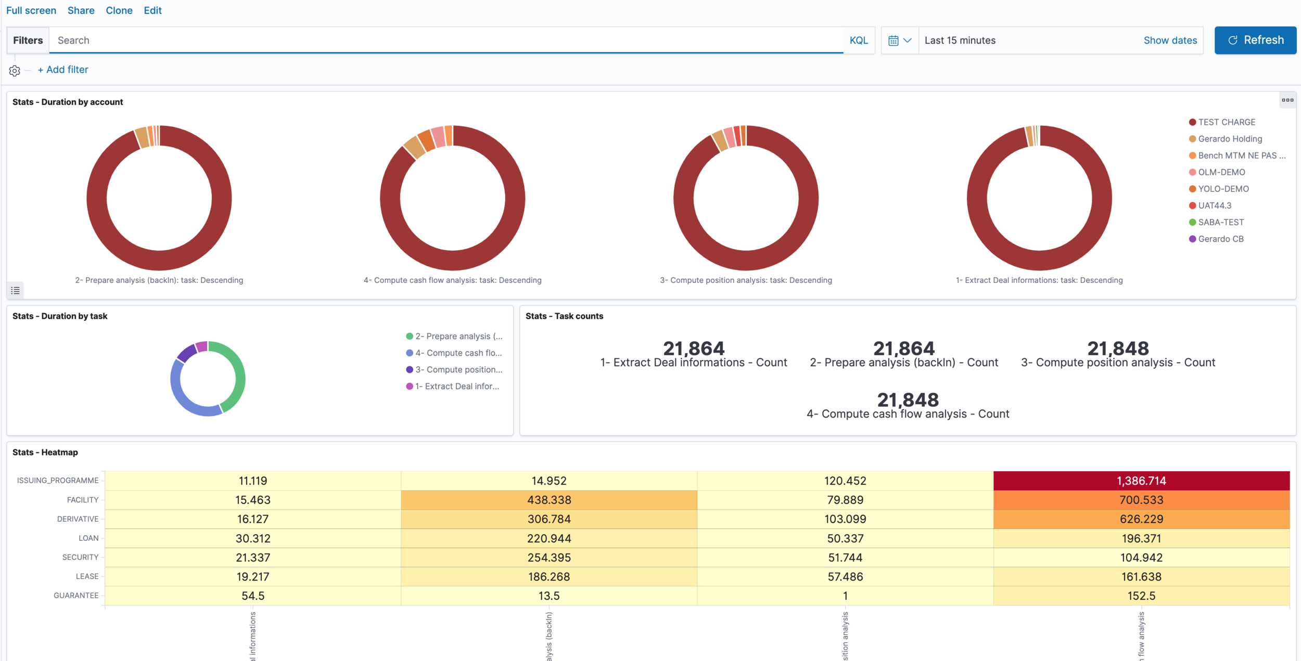Click the Search query input field
This screenshot has height=661, width=1301.
(448, 41)
